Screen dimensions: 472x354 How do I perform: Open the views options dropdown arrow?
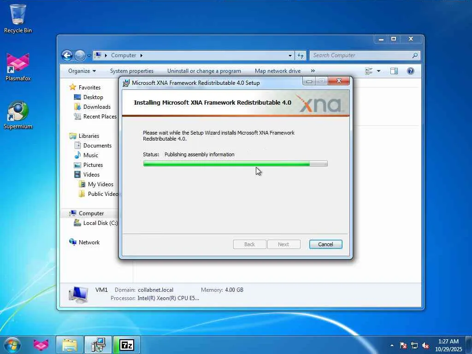[x=379, y=71]
